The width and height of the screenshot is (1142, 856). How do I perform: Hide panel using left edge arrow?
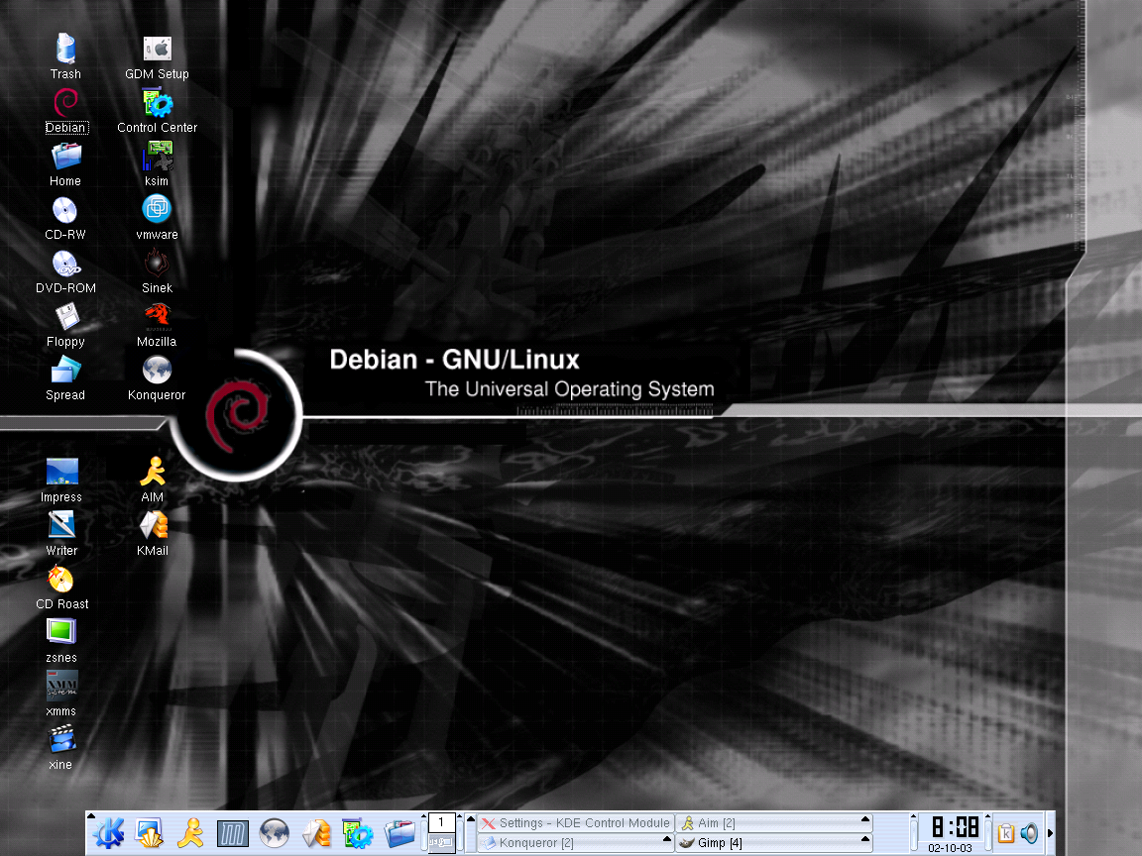[x=91, y=816]
